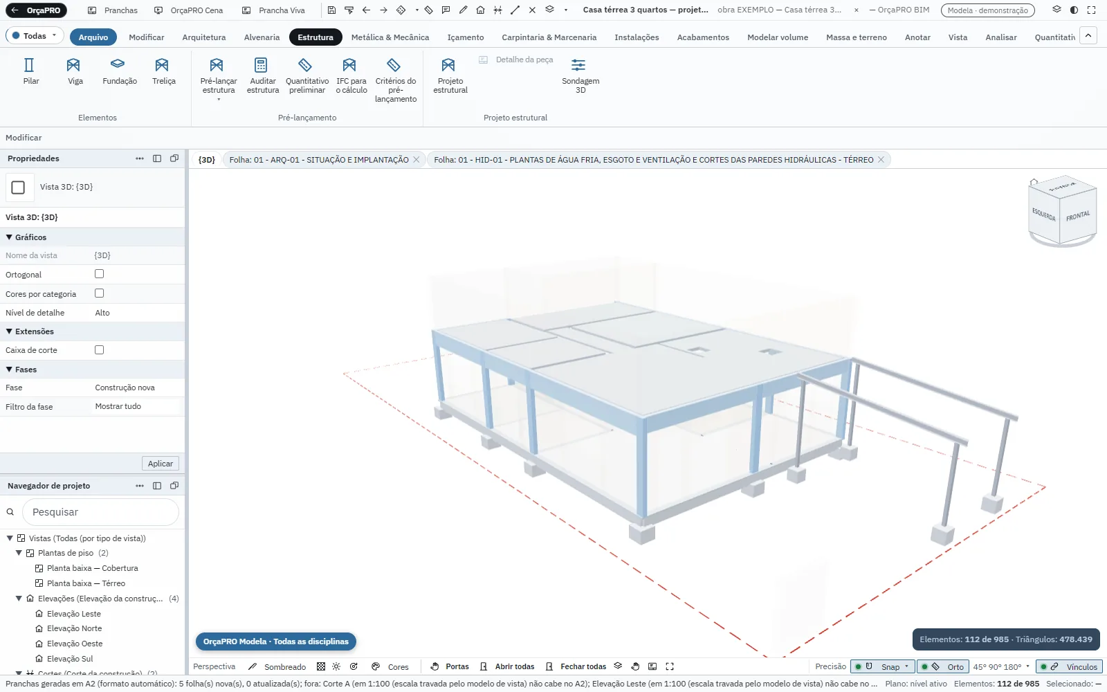Open the Instalações ribbon tab
Screen dimensions: 1107x692
tap(637, 37)
